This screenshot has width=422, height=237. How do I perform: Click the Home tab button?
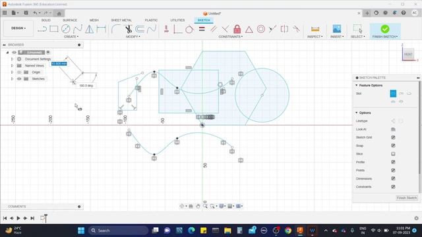59,13
